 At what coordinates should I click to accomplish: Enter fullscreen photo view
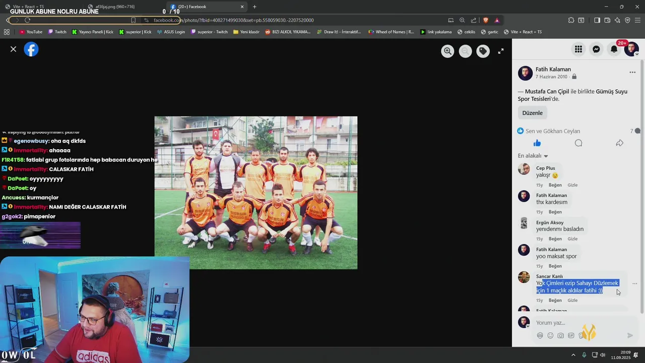tap(501, 51)
